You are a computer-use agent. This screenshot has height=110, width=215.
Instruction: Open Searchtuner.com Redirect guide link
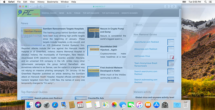[x=146, y=42]
